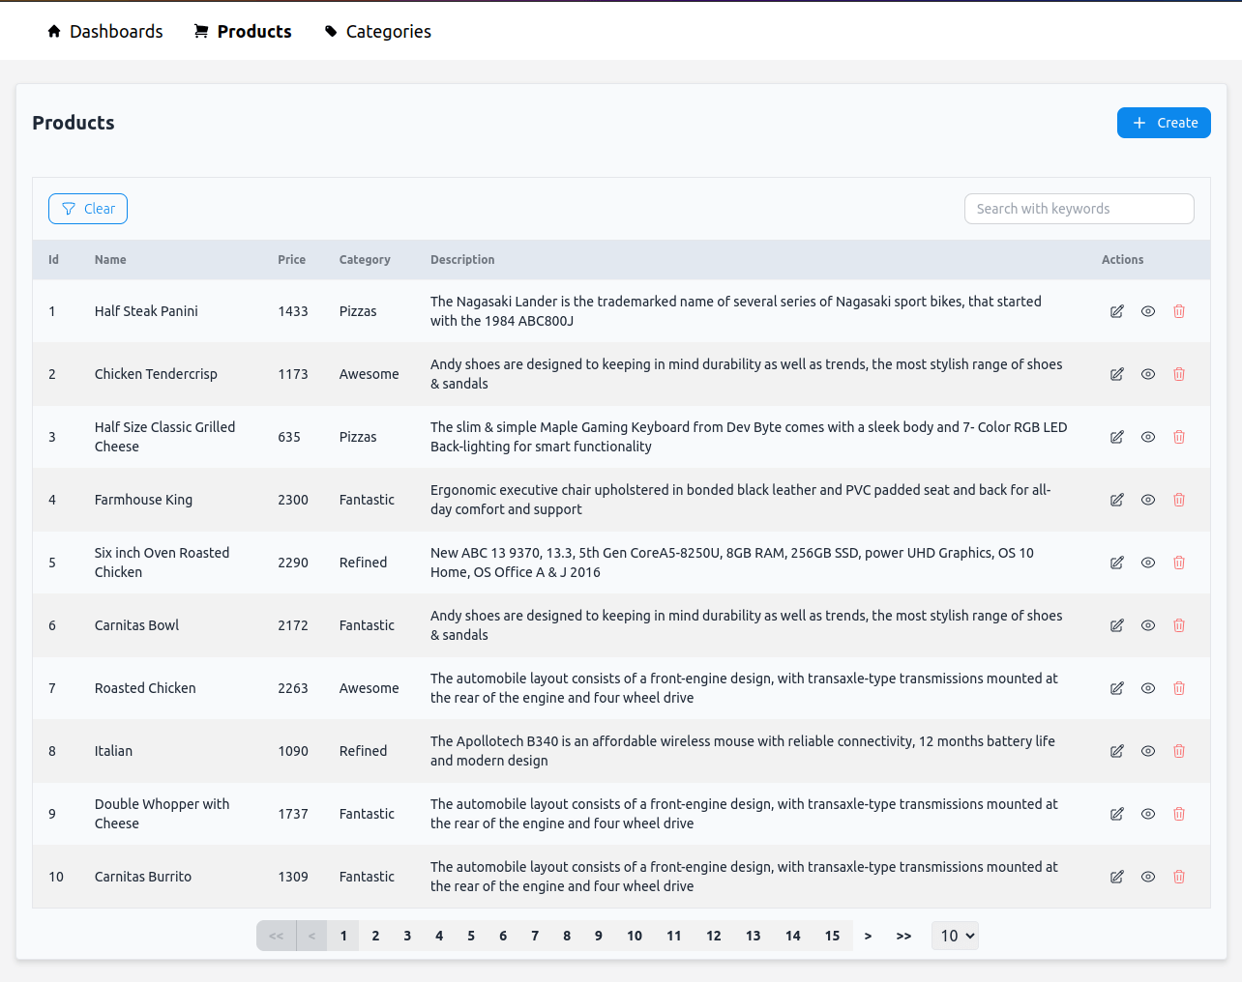
Task: Open the Categories page
Action: click(x=377, y=31)
